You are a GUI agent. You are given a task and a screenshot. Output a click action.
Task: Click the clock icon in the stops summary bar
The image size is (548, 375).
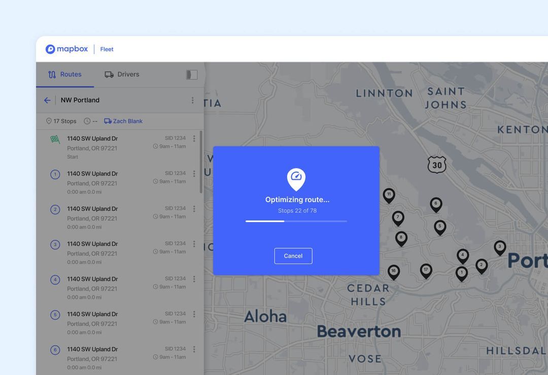87,121
